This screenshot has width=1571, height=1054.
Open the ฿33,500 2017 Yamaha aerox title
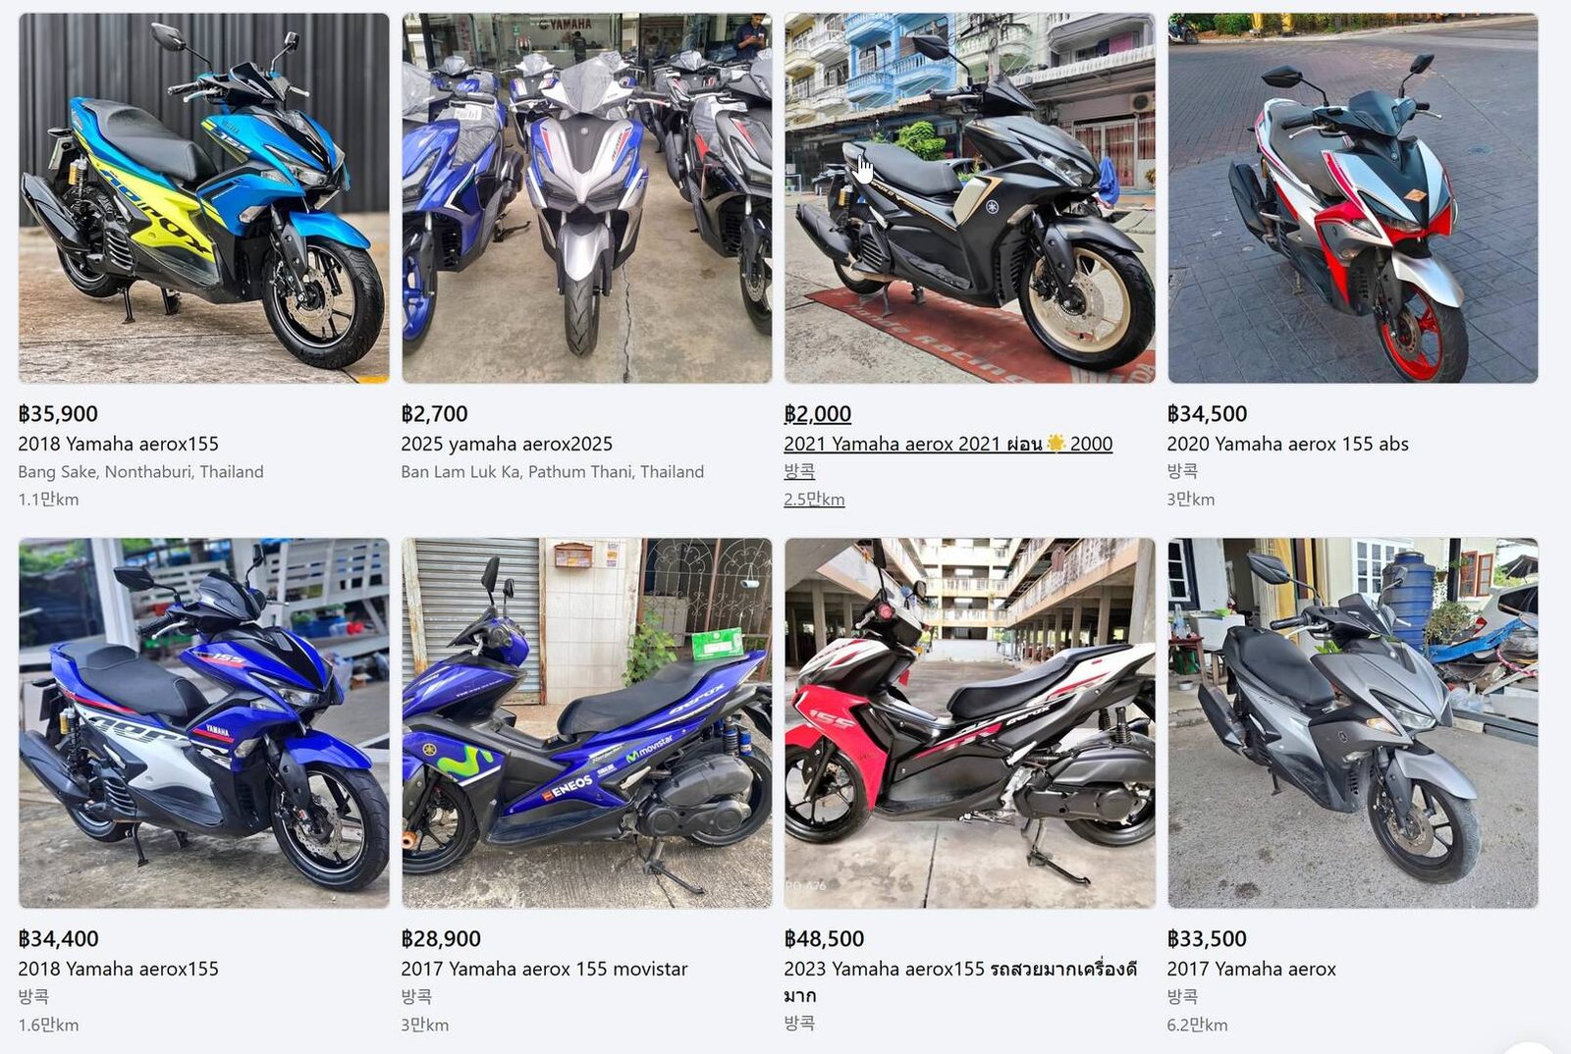[1251, 969]
